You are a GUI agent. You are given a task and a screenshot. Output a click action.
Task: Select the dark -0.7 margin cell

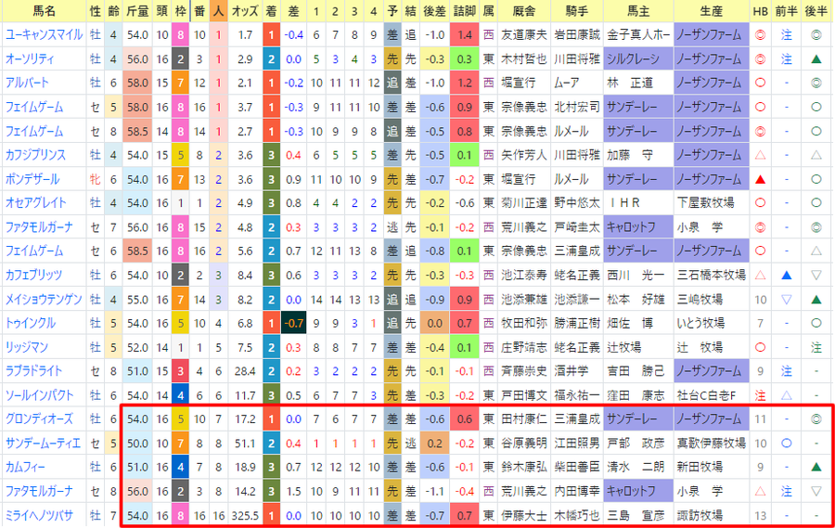click(x=293, y=324)
